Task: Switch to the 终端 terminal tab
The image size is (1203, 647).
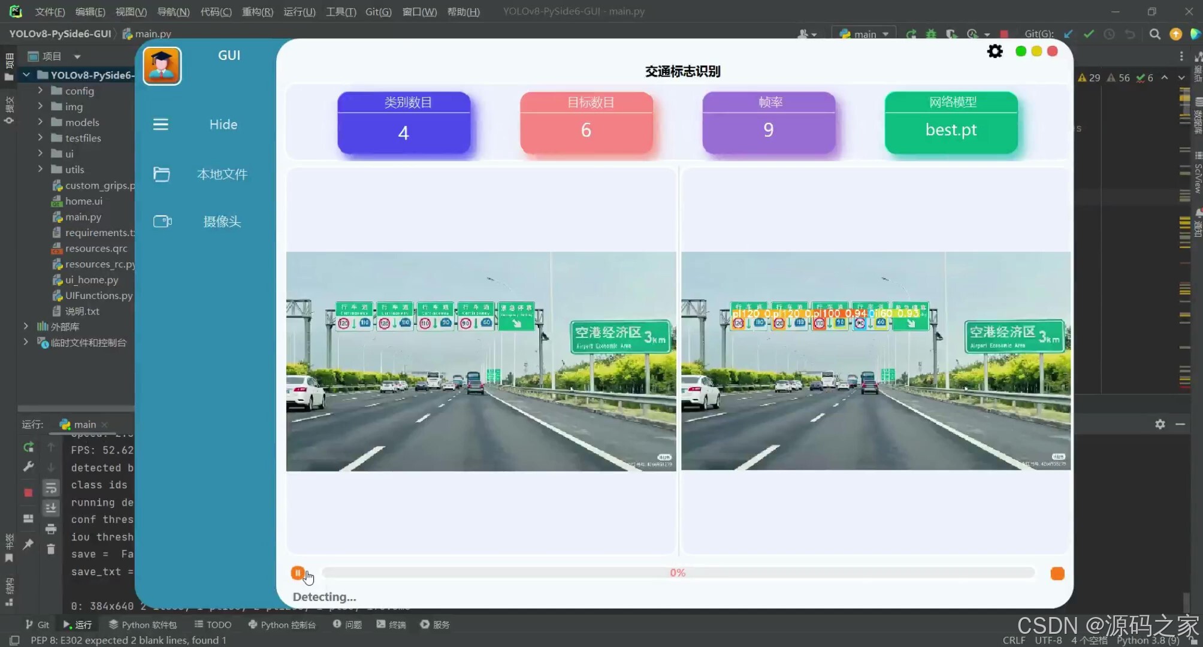Action: [391, 624]
